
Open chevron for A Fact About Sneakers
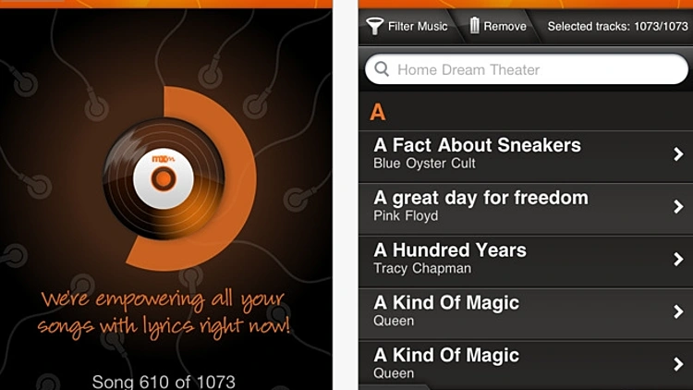point(678,154)
